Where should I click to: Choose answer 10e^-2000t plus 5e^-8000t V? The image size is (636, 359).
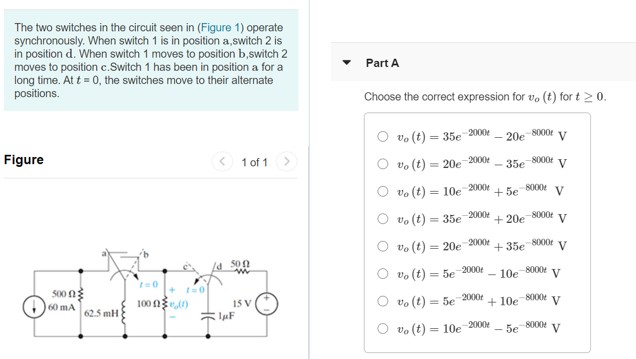tap(383, 192)
